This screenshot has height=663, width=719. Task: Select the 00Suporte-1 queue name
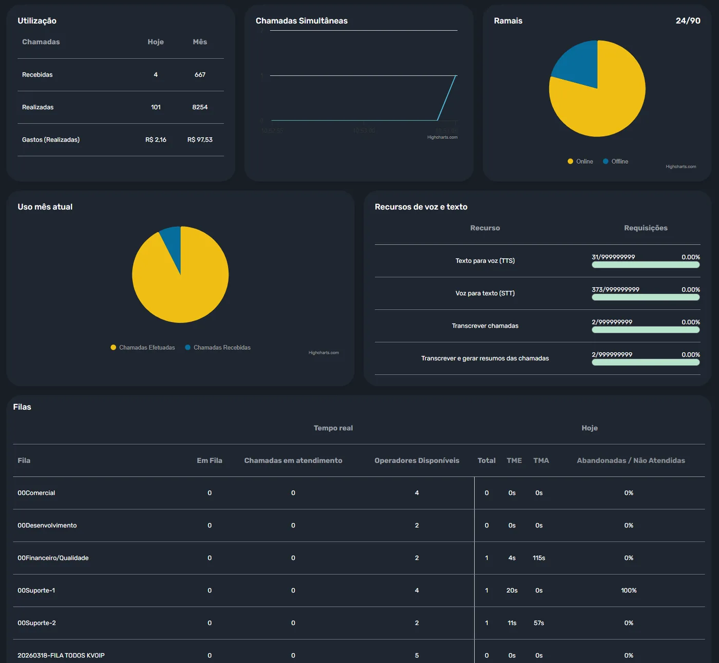coord(36,591)
